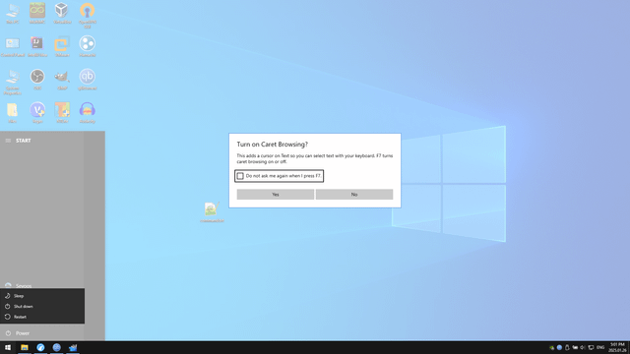Open the GIMP desktop icon
630x354 pixels.
62,80
